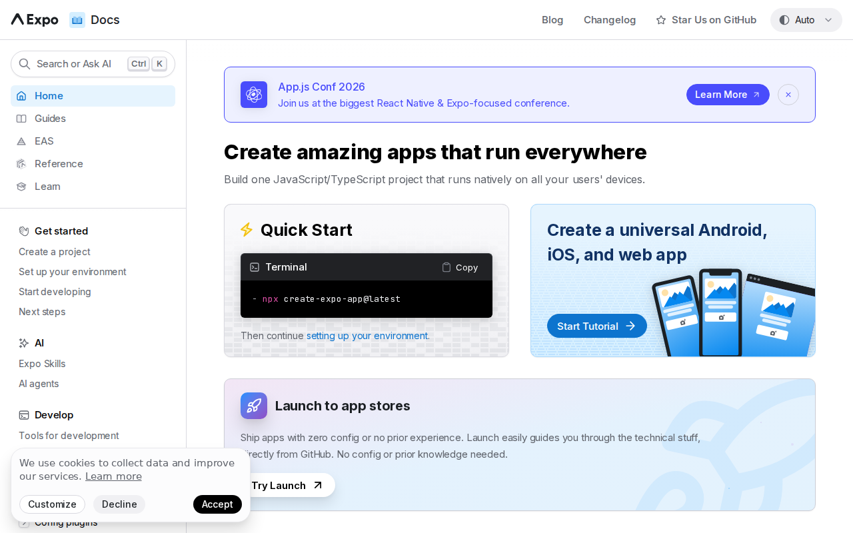Accept cookies in the consent banner
The height and width of the screenshot is (533, 853).
217,504
